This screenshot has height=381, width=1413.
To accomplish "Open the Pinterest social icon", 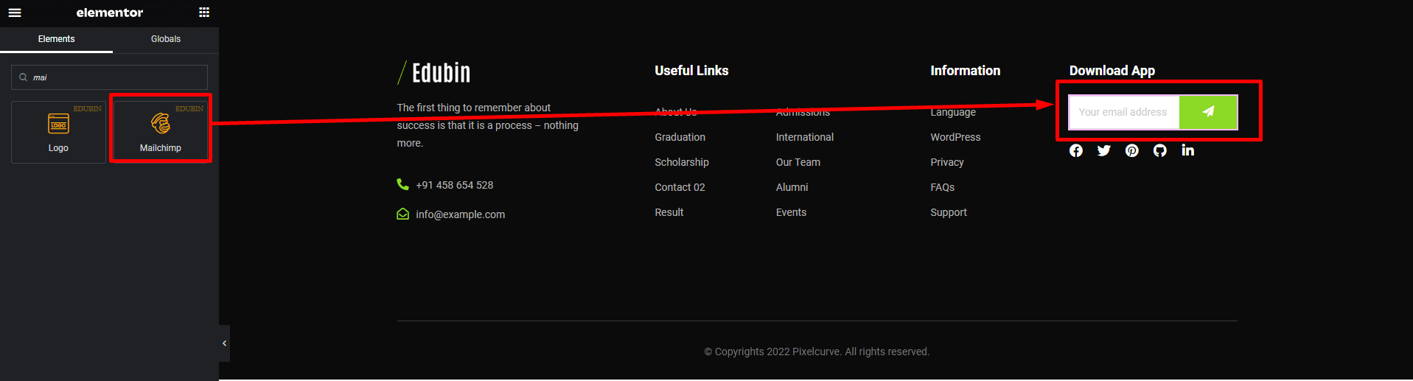I will coord(1131,150).
